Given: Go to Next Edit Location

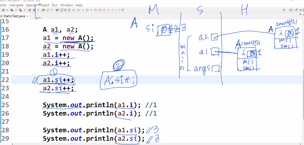Looking at the screenshot, I should [x=100, y=10].
